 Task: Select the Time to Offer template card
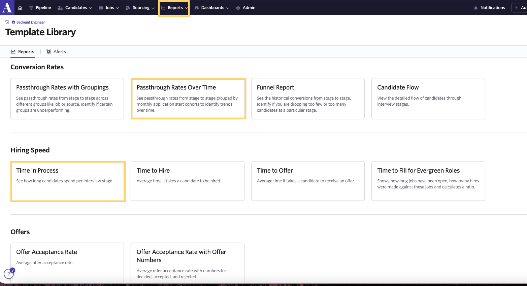coord(308,181)
